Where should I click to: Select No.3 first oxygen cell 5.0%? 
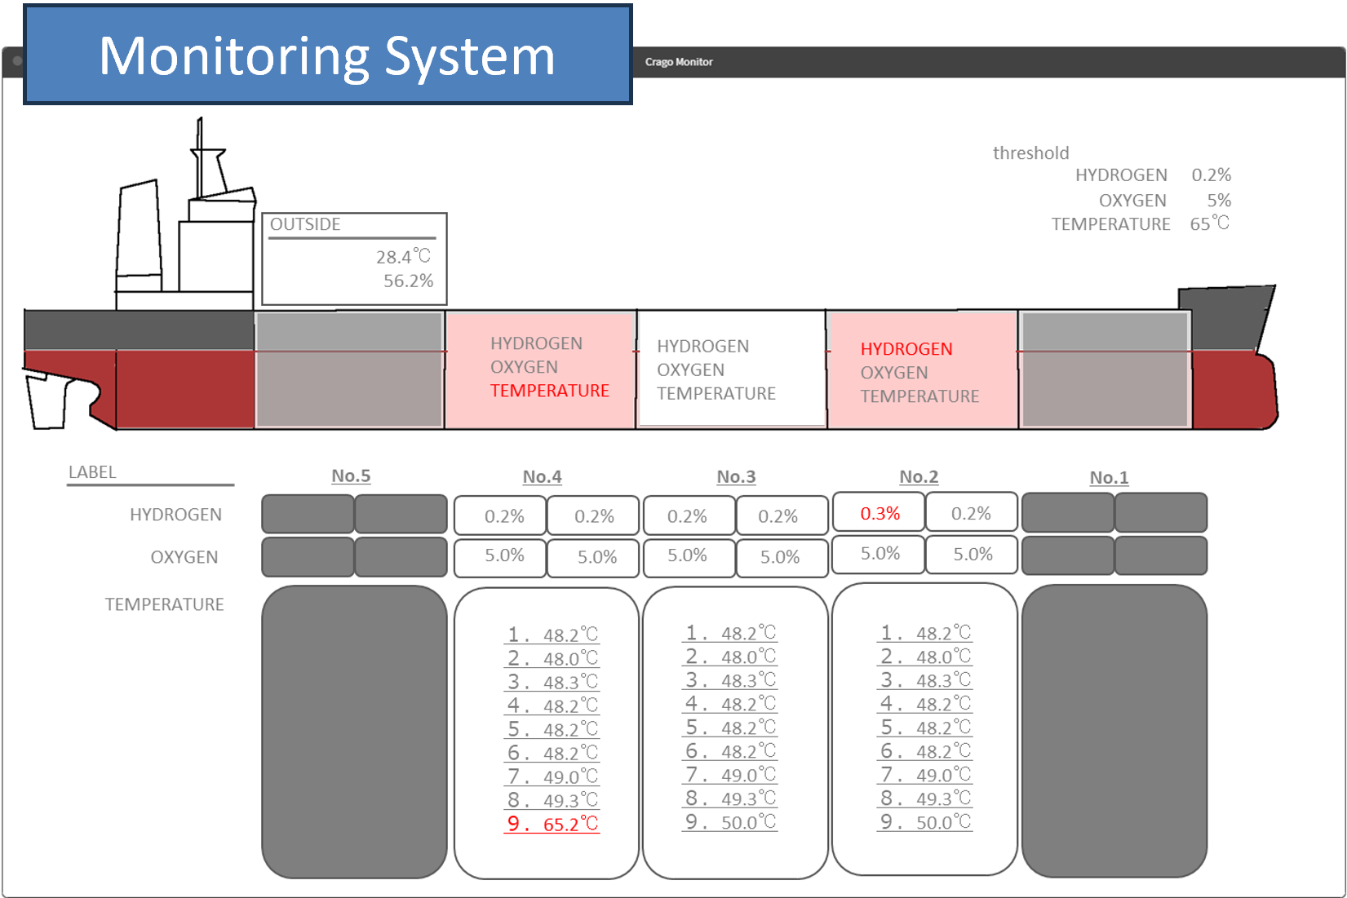click(689, 558)
